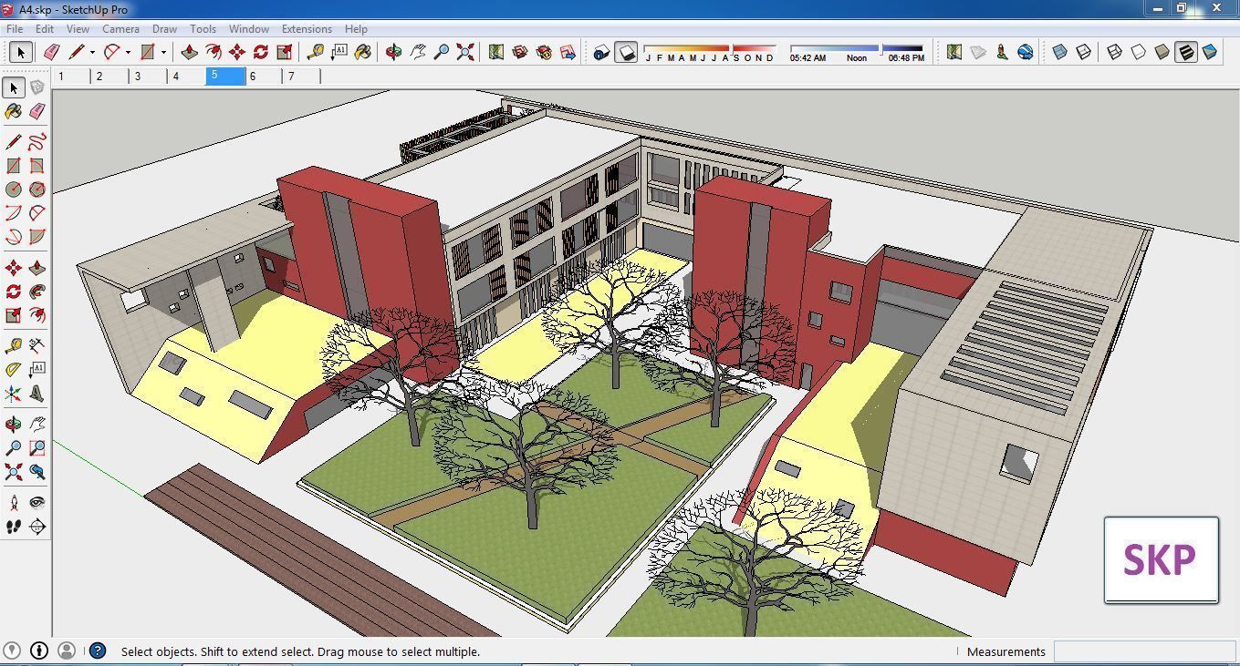Select the Push/Pull tool in top toolbar
Viewport: 1240px width, 666px height.
pos(189,52)
